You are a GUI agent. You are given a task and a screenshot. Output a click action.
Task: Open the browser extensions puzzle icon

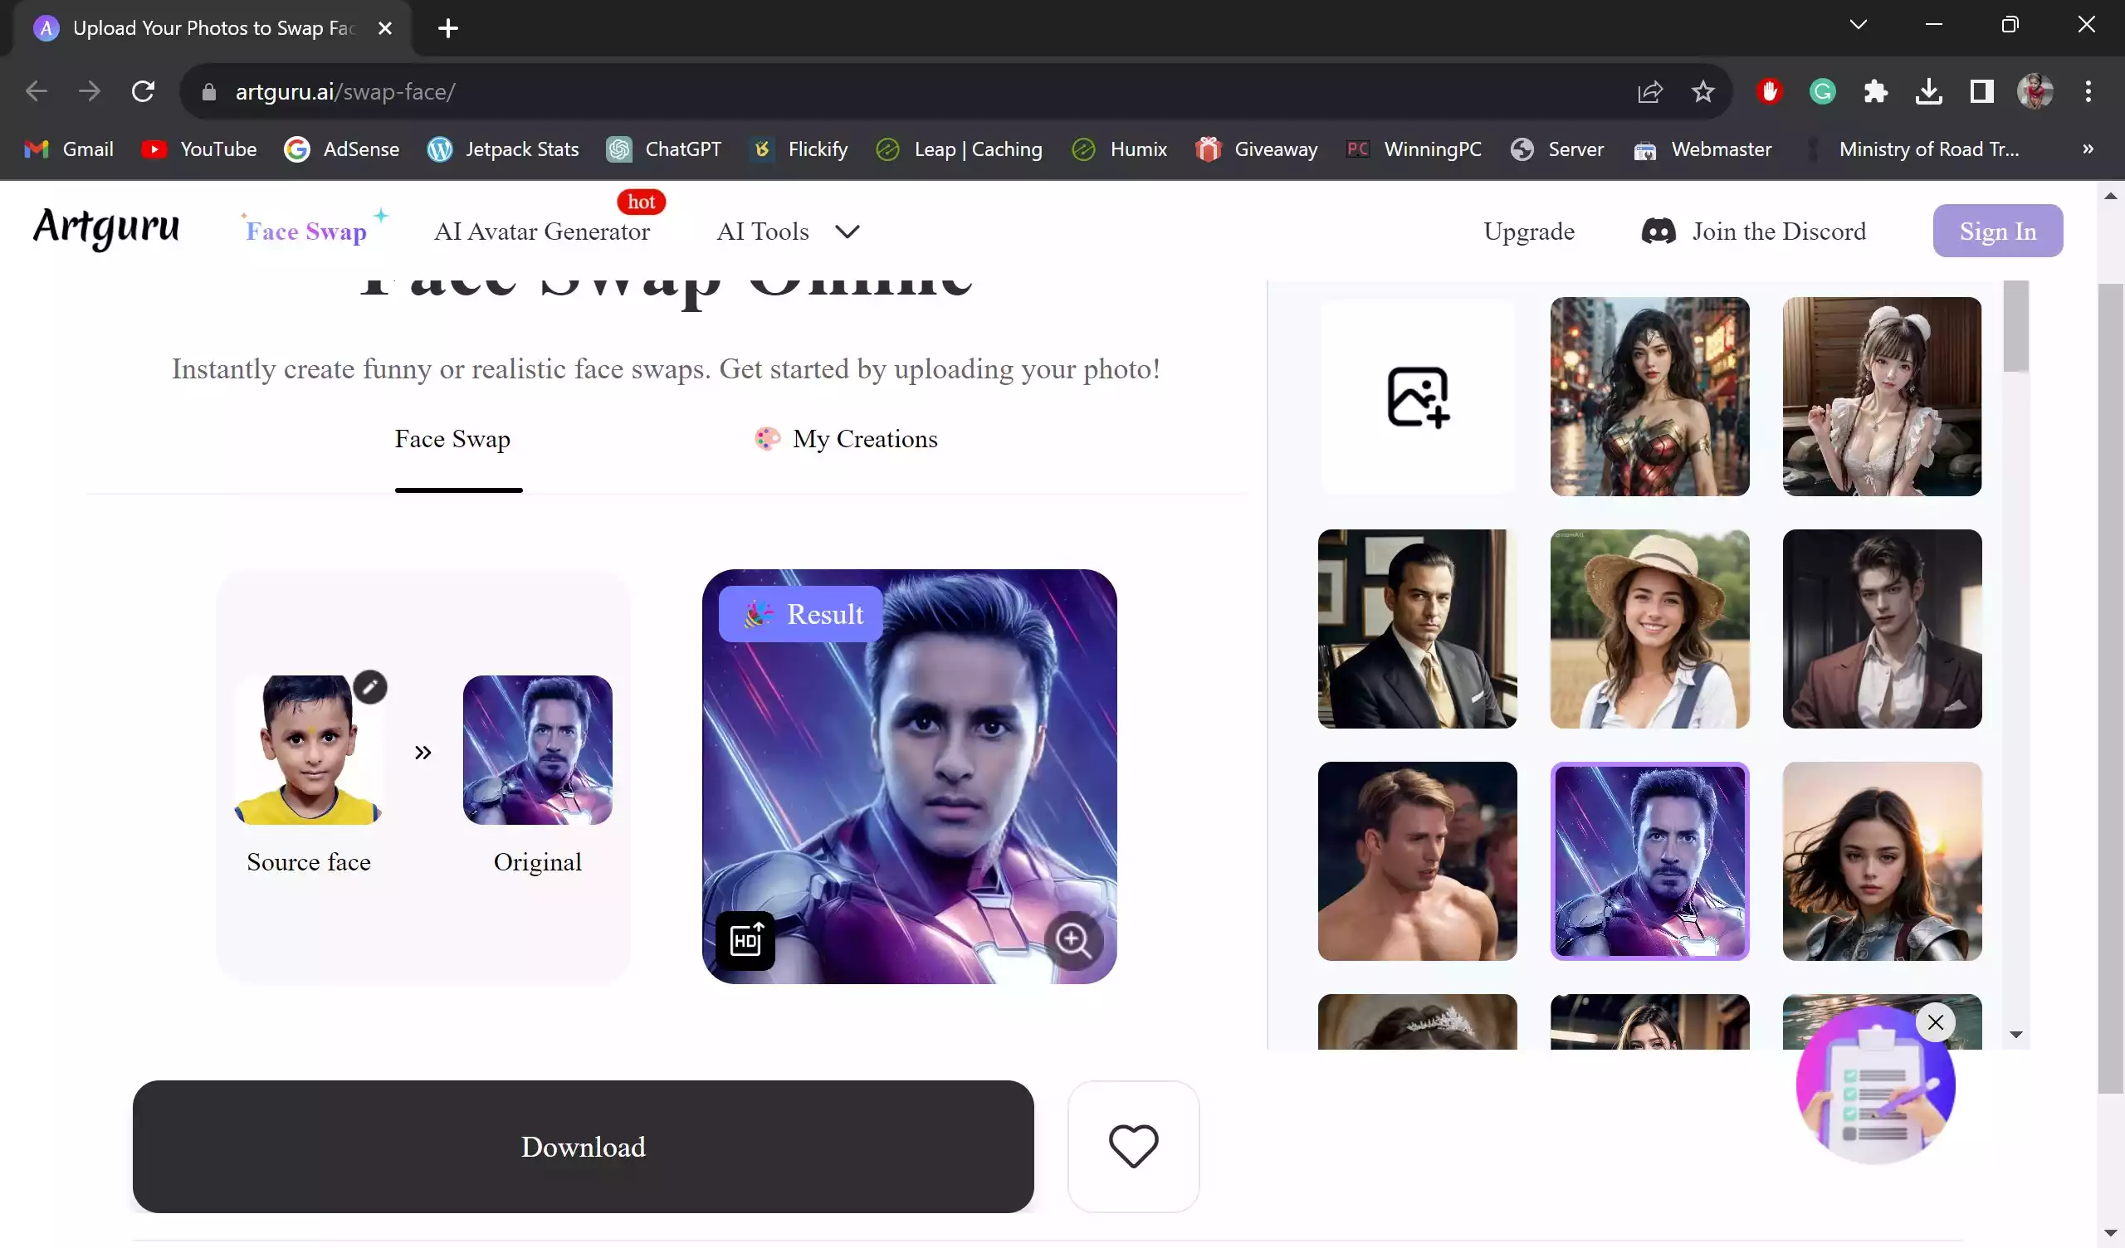tap(1875, 91)
